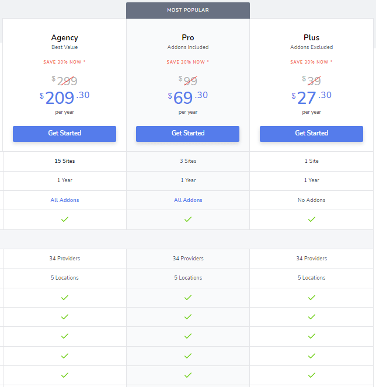Click the No Addons text under Plus
This screenshot has width=376, height=387.
[x=311, y=200]
